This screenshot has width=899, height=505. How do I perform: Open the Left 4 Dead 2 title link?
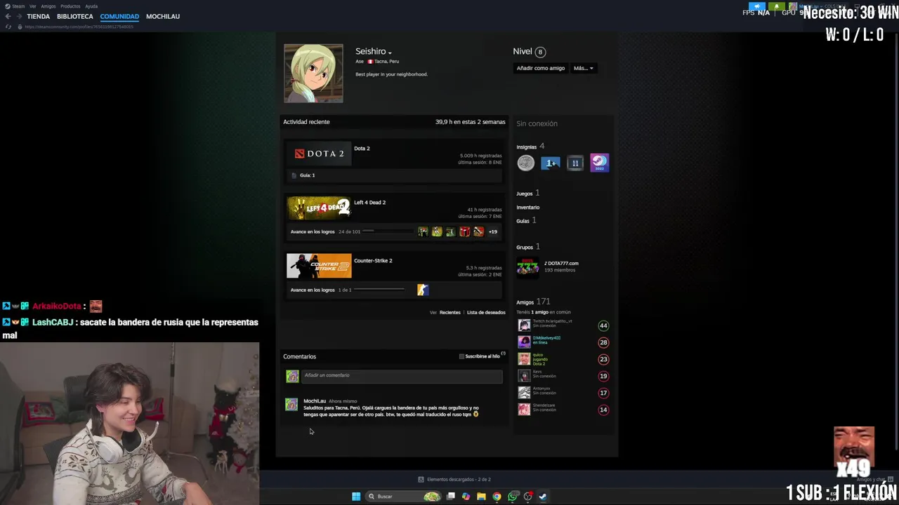[x=369, y=203]
